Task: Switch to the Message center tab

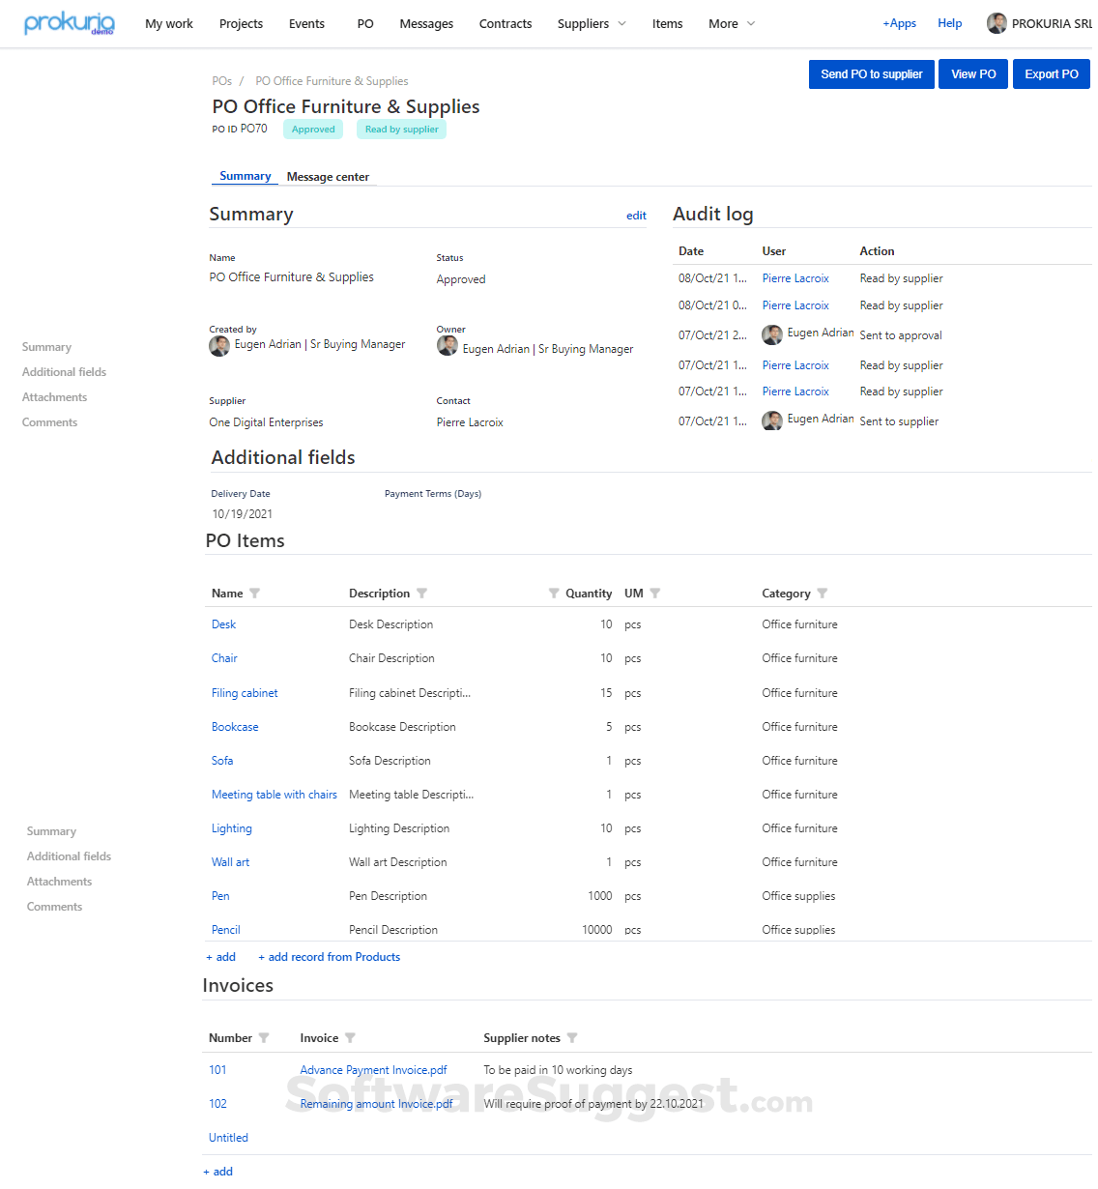Action: click(328, 177)
